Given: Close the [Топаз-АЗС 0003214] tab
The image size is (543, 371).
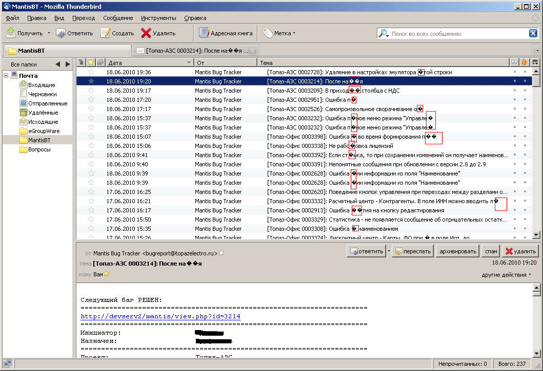Looking at the screenshot, I should (x=252, y=51).
